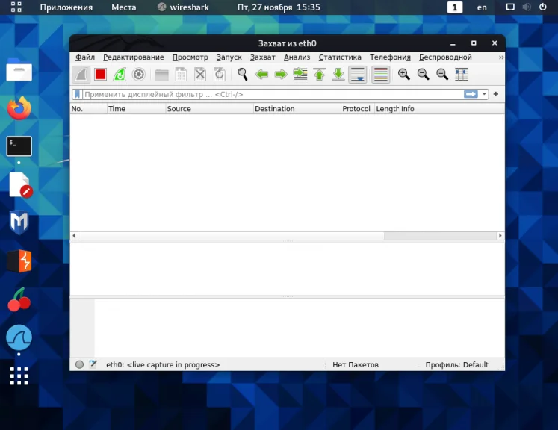Viewport: 558px width, 430px height.
Task: Jump to first packet icon
Action: (x=319, y=75)
